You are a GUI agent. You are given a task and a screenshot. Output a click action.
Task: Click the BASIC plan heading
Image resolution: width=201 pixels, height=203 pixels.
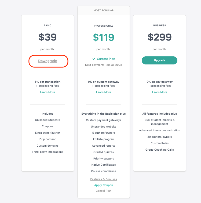[47, 26]
